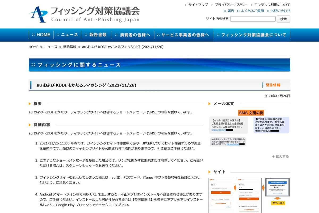Select 消費者の皆様へ in the navigation bar
319x213 pixels.
point(132,35)
